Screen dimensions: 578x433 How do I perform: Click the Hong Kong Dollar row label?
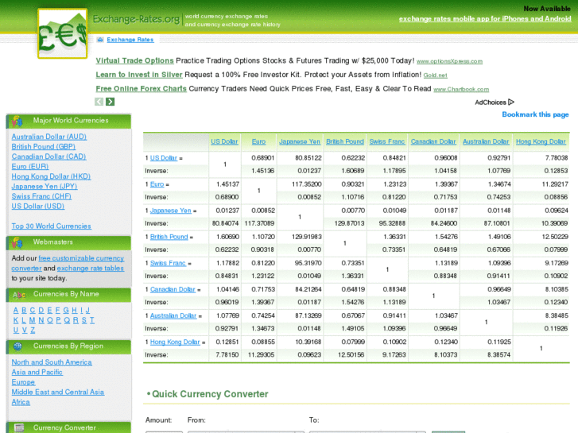tap(175, 342)
